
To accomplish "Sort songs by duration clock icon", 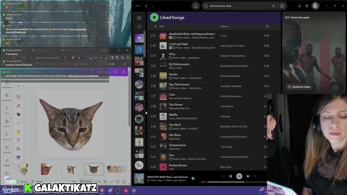I will pos(267,26).
